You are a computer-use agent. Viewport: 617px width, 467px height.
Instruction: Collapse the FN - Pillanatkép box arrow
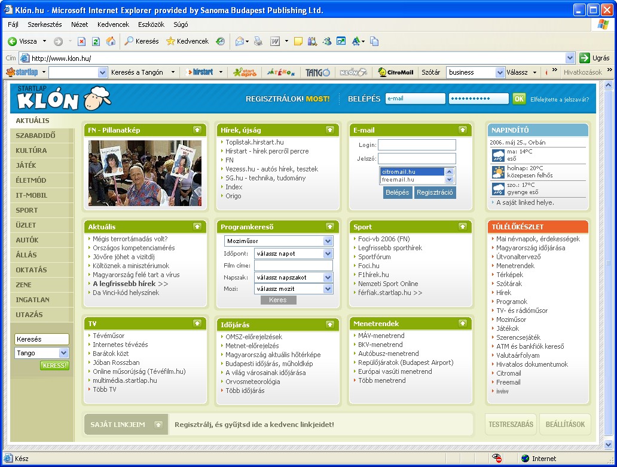point(197,130)
